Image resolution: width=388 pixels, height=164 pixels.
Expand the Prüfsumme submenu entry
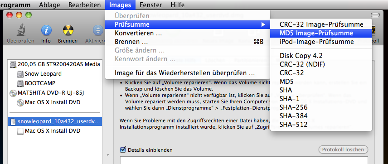pyautogui.click(x=188, y=24)
